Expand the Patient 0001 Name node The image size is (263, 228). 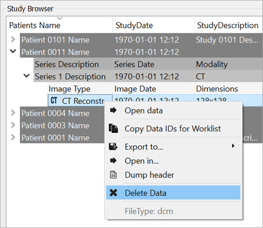point(13,137)
